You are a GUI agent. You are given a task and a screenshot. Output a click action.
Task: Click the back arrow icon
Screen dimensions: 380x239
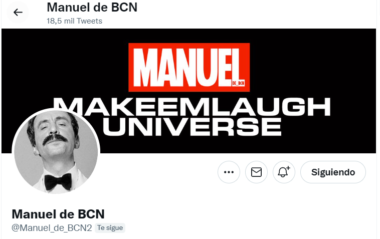tap(18, 13)
